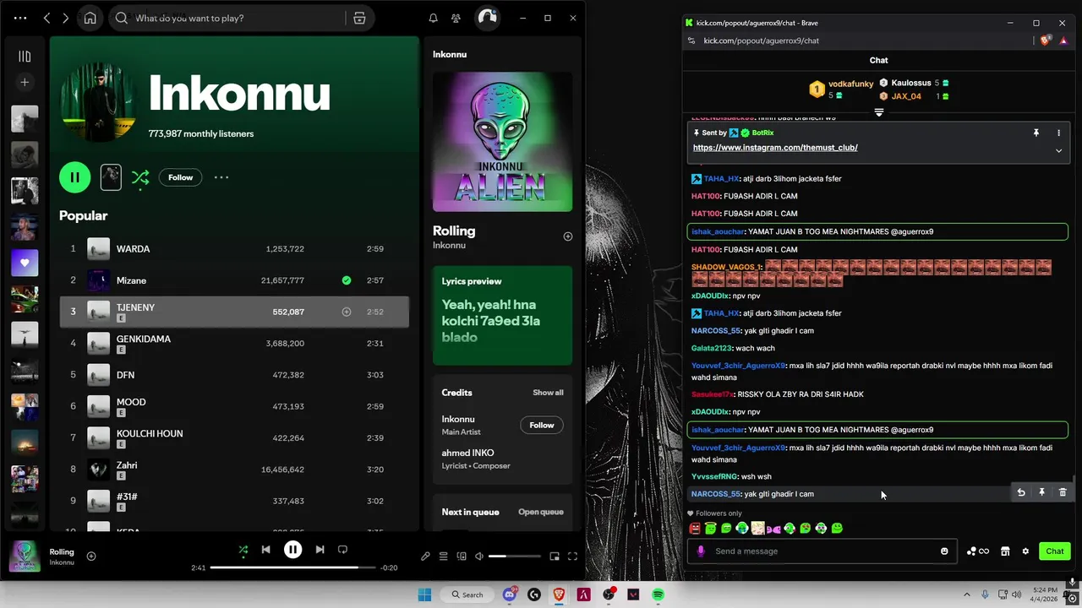Expand pinned message chevron in Kick chat

(x=1058, y=150)
